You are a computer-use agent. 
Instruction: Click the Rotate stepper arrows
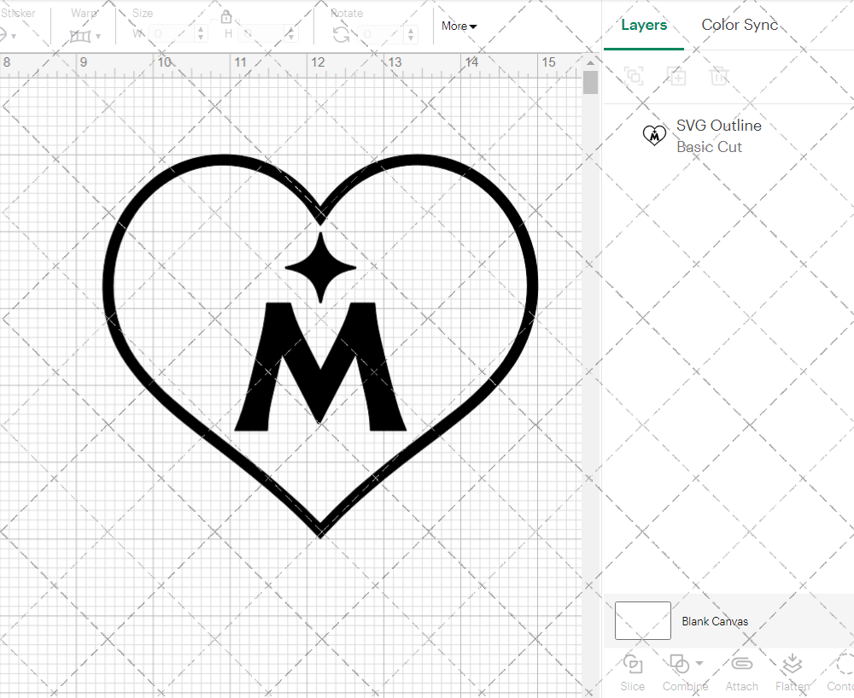[411, 34]
